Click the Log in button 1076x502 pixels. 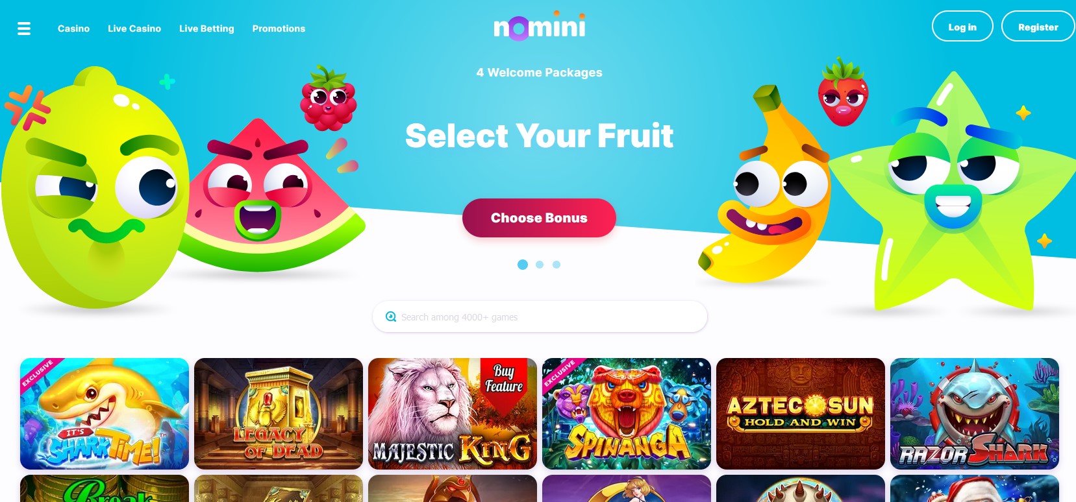pos(962,27)
